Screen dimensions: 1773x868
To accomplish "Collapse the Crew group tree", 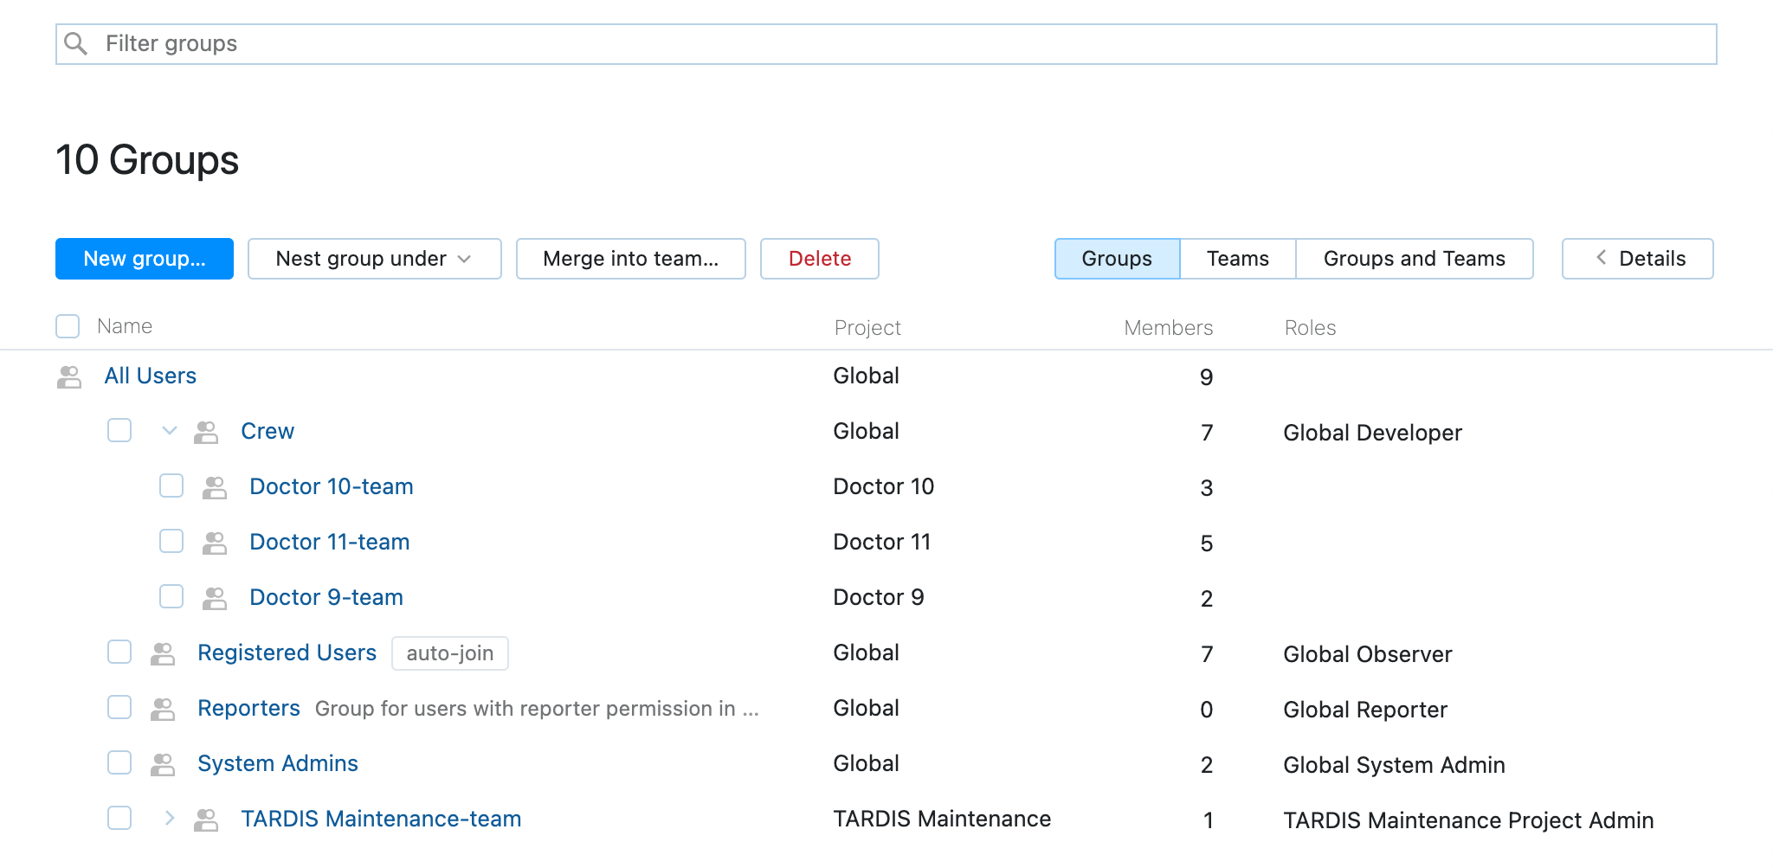I will [169, 431].
